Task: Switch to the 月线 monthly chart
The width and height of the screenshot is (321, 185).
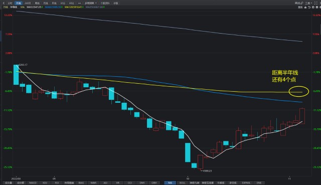Action: tap(46, 3)
